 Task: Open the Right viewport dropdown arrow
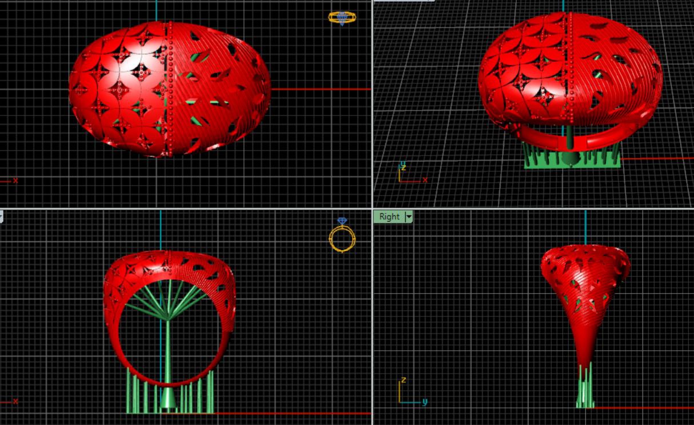pos(409,216)
